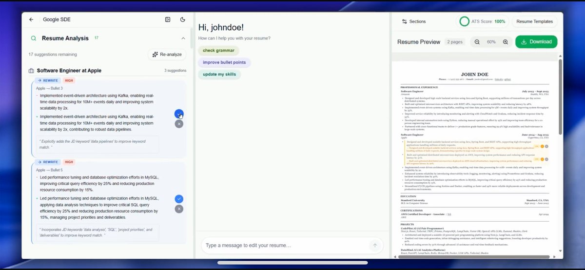This screenshot has width=585, height=270.
Task: Click the 'Hi, johndoe!' greeting
Action: [x=221, y=28]
